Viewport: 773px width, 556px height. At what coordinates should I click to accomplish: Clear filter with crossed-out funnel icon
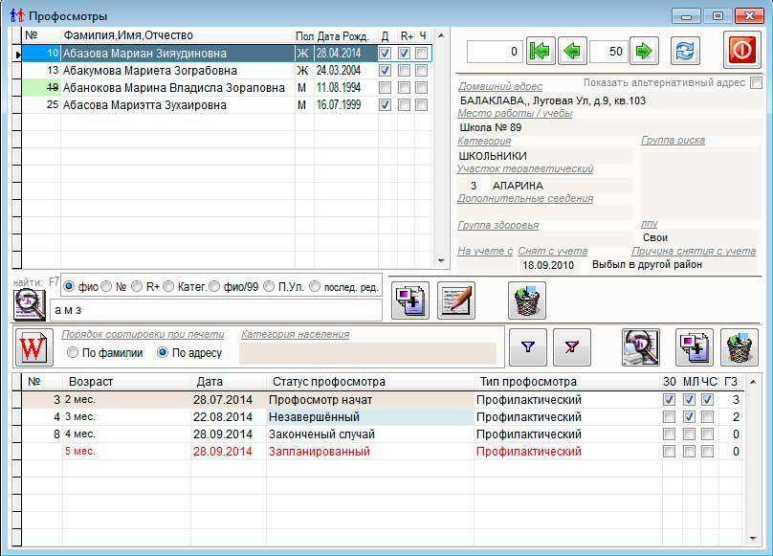tap(572, 347)
